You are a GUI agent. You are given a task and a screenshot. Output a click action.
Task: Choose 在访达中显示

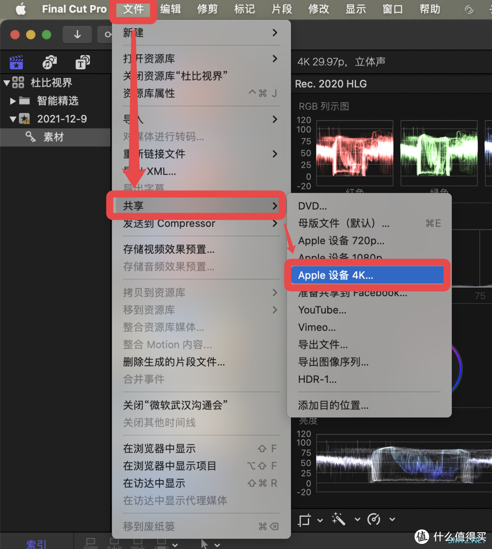201,483
